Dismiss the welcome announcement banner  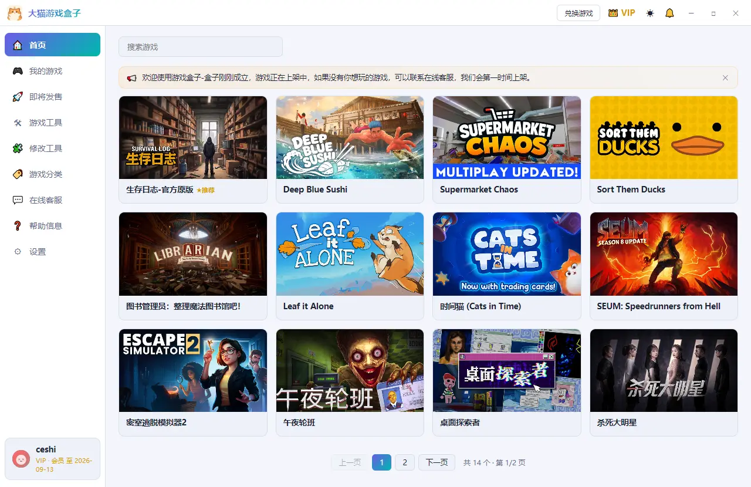pos(725,77)
